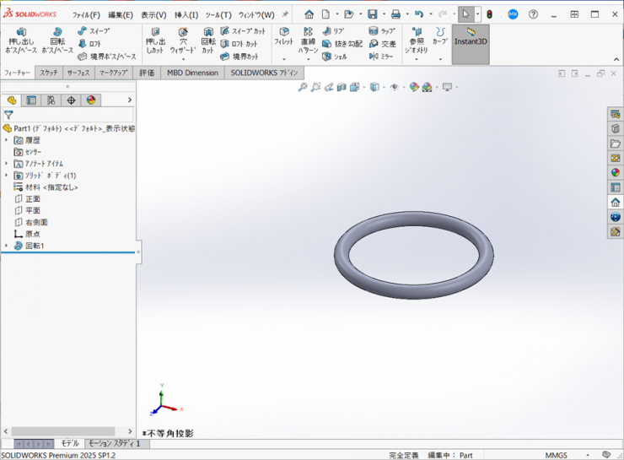Click the Section View icon

342,87
